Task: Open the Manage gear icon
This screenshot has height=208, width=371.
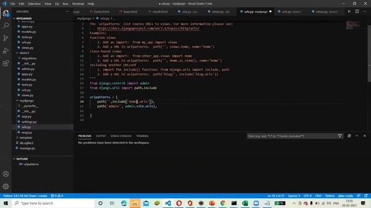Action: pos(6,187)
